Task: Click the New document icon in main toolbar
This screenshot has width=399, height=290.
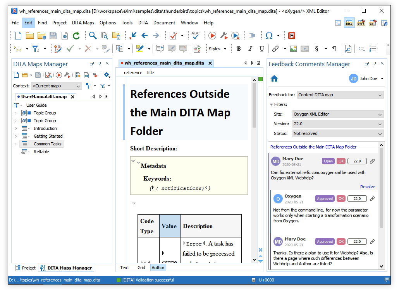Action: [x=18, y=36]
